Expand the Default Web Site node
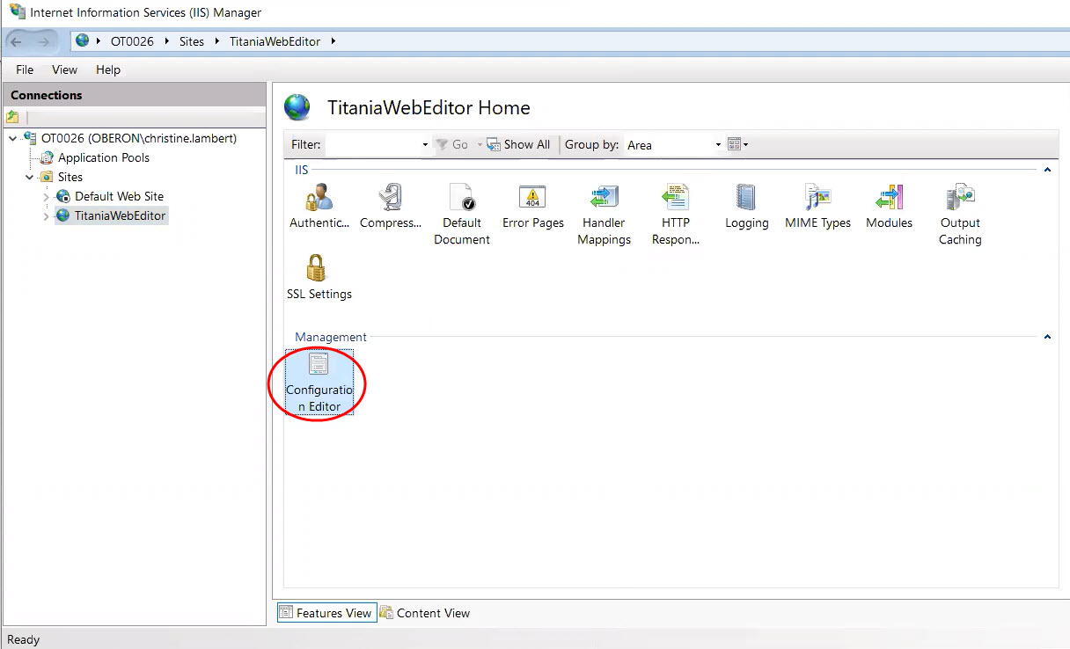Screen dimensions: 1070x649 [x=46, y=196]
